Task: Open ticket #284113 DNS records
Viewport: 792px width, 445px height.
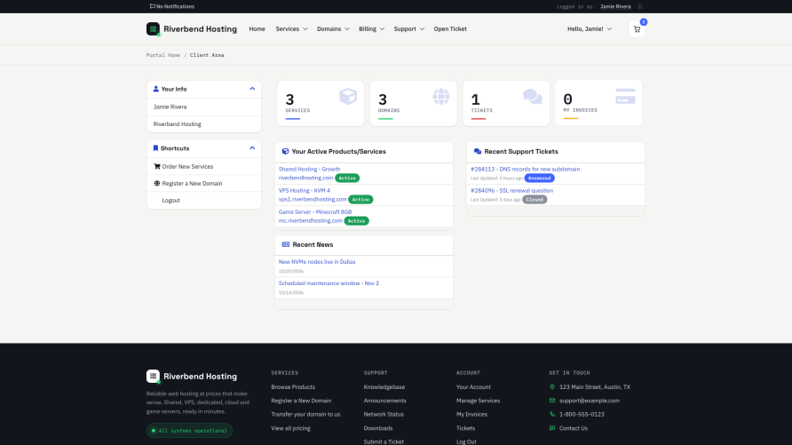Action: click(525, 170)
